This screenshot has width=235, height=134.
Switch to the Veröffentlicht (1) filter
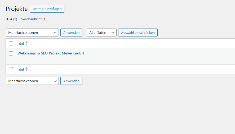[31, 19]
